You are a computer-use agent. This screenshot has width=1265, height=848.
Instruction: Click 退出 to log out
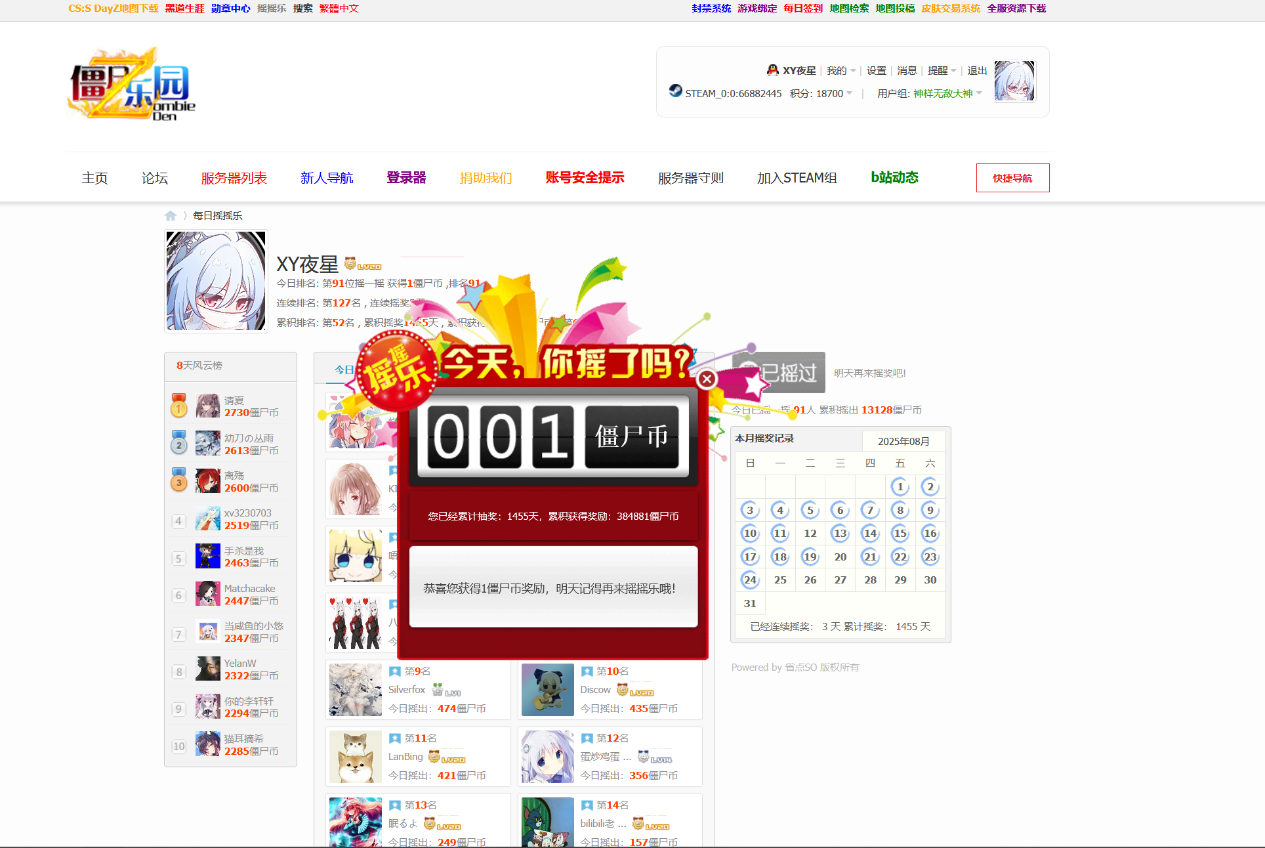977,70
